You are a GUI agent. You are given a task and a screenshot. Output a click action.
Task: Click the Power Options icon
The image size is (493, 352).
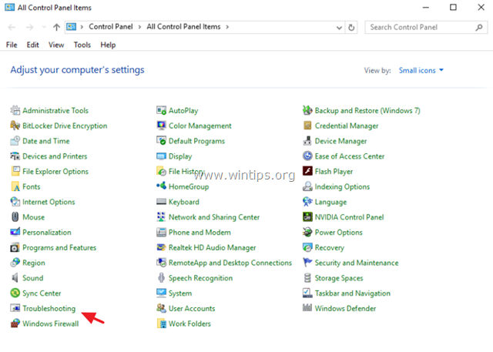(307, 232)
